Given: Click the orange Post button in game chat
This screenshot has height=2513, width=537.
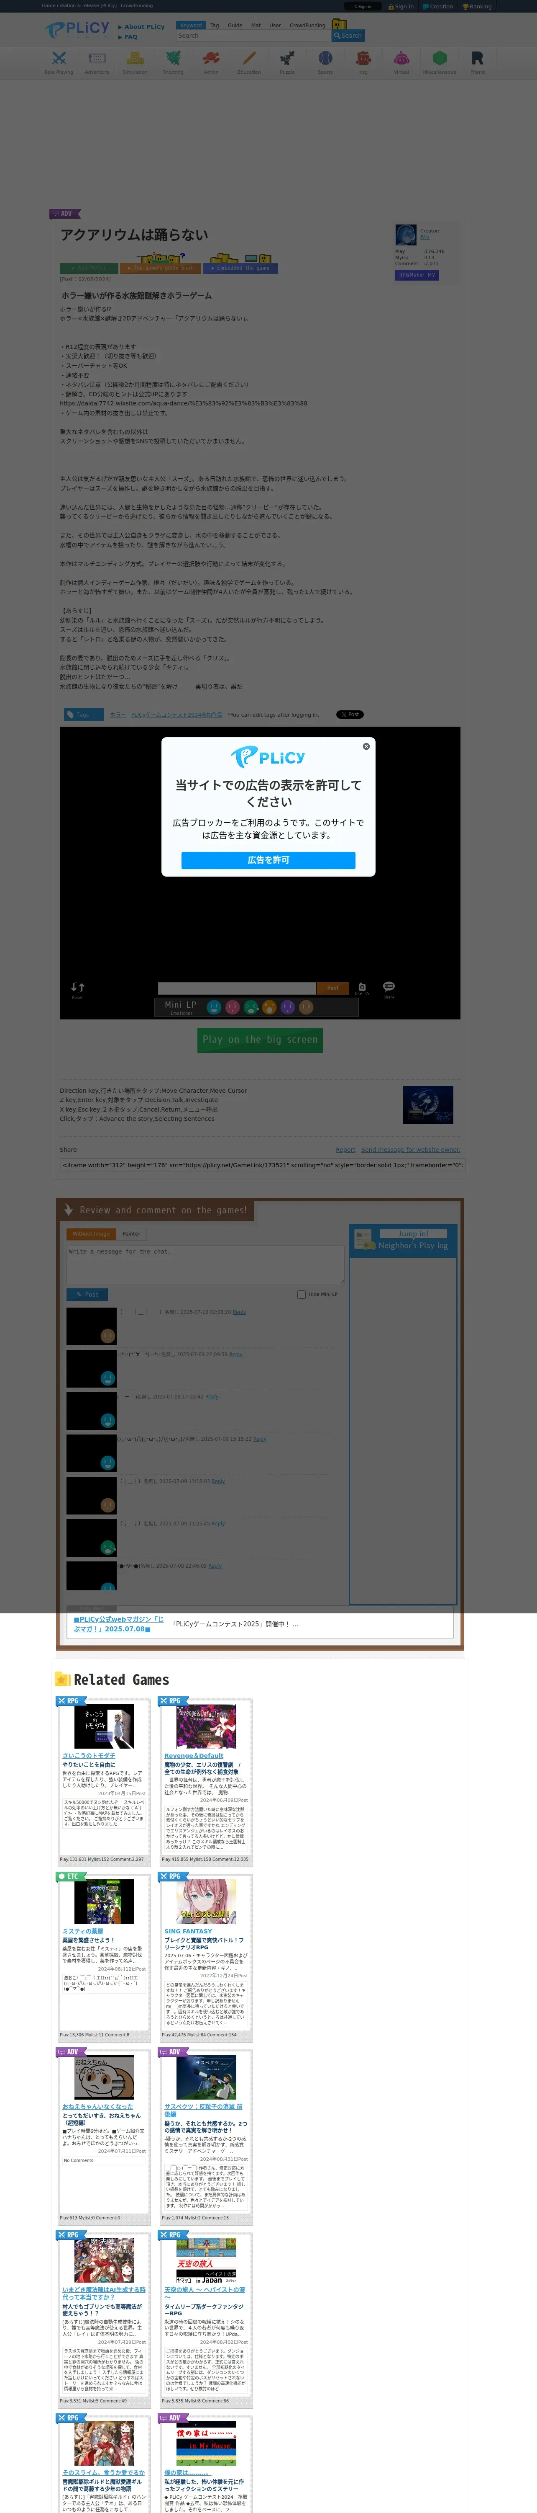Looking at the screenshot, I should (x=332, y=988).
